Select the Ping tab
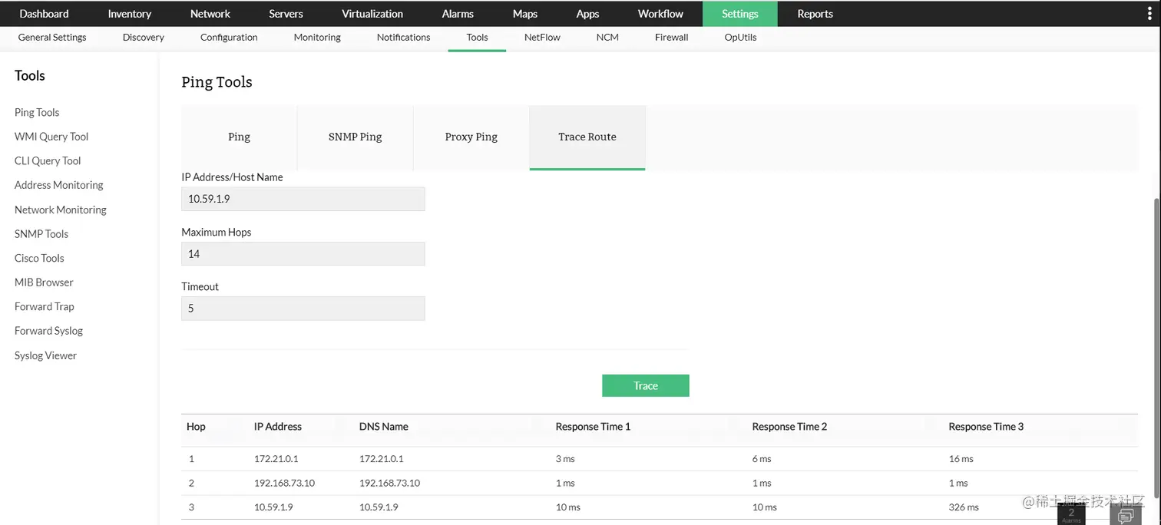The height and width of the screenshot is (525, 1161). coord(239,137)
